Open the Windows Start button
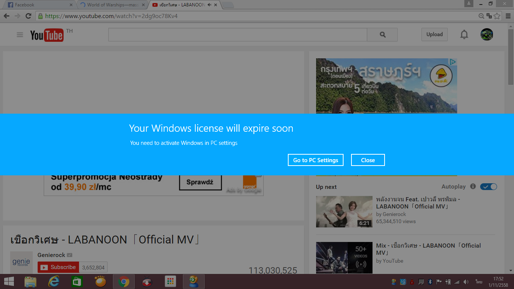Viewport: 514px width, 289px height. 9,281
